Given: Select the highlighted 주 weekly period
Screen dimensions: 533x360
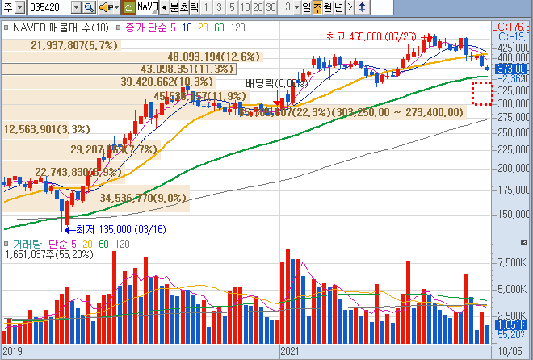Looking at the screenshot, I should tap(317, 7).
